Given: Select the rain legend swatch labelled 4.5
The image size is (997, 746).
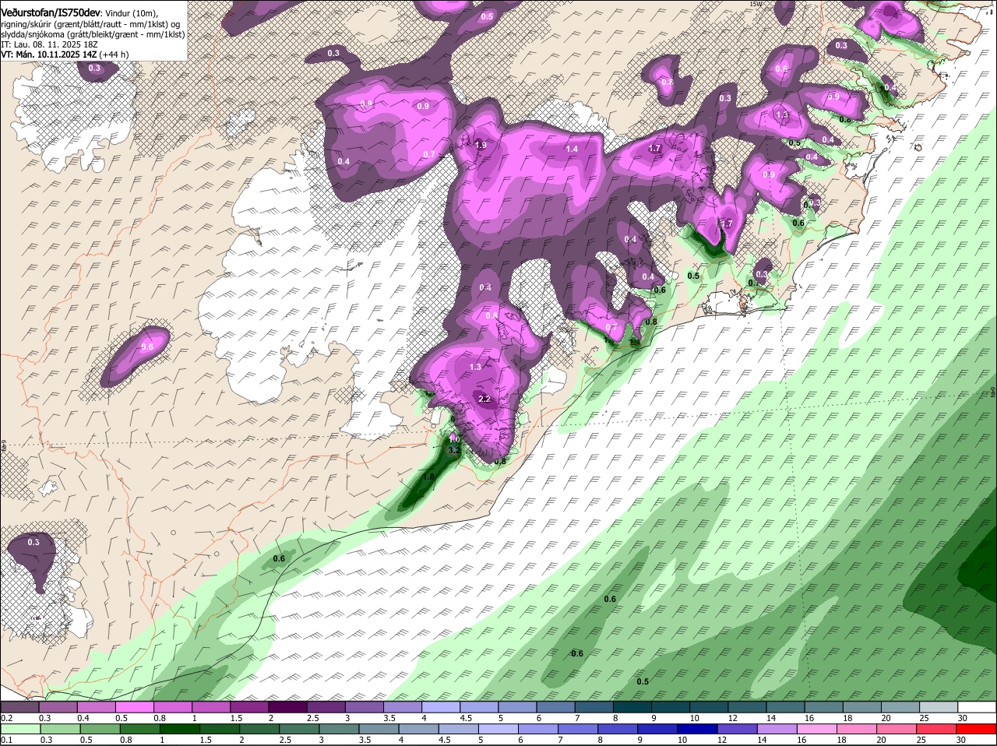Looking at the screenshot, I should tap(458, 728).
